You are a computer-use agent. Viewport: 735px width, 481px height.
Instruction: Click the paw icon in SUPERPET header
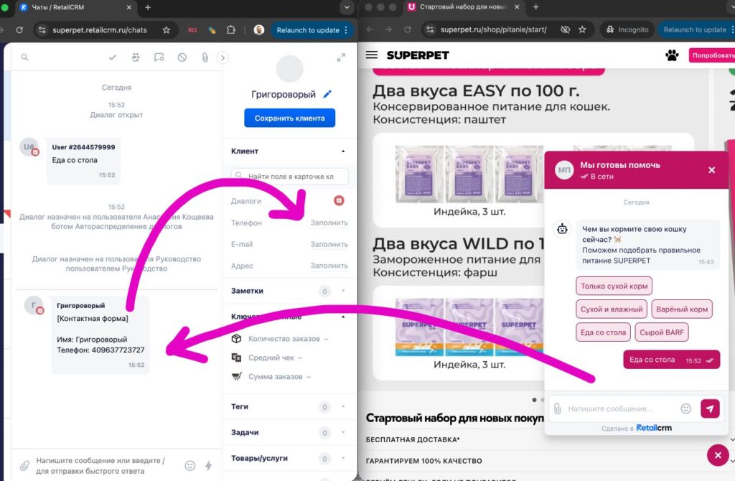click(x=672, y=55)
